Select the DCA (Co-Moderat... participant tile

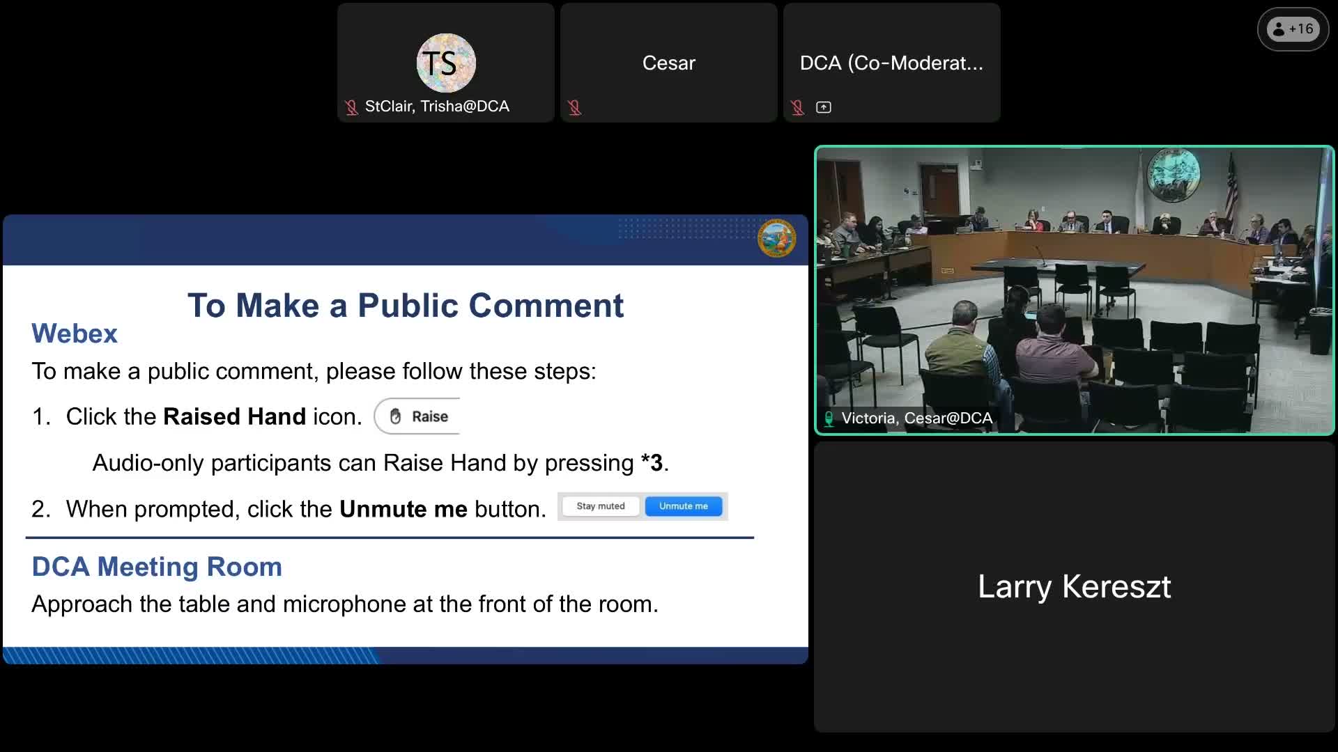(x=891, y=63)
